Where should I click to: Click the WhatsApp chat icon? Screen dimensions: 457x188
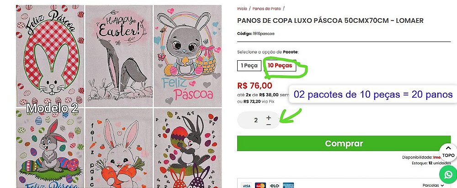click(x=447, y=175)
